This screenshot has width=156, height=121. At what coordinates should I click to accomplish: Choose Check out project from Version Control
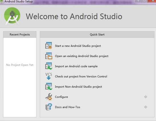(x=81, y=76)
